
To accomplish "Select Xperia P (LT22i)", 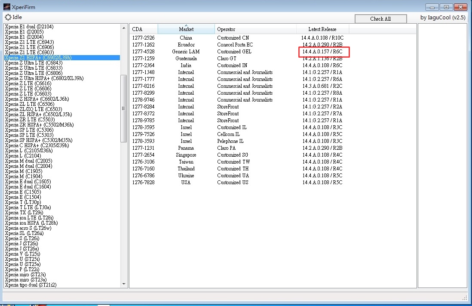I will (22, 269).
